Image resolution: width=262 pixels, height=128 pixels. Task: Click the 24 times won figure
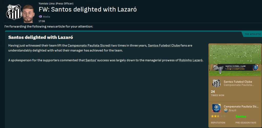(x=213, y=92)
